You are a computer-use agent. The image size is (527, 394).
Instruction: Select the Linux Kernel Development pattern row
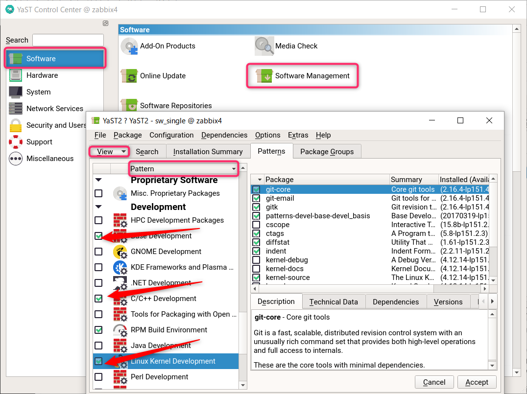tap(166, 361)
